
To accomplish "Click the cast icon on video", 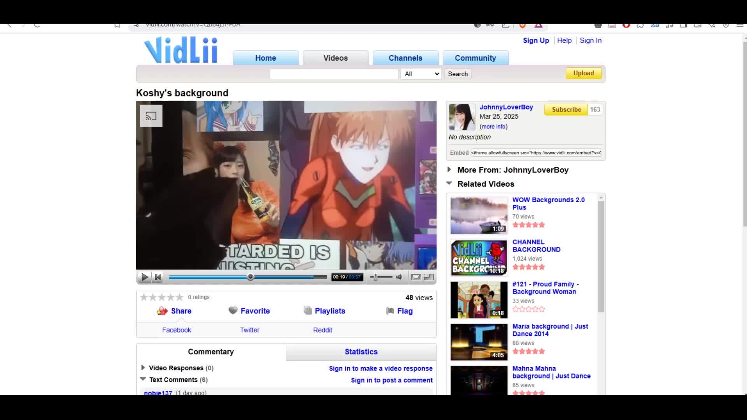I will click(151, 116).
